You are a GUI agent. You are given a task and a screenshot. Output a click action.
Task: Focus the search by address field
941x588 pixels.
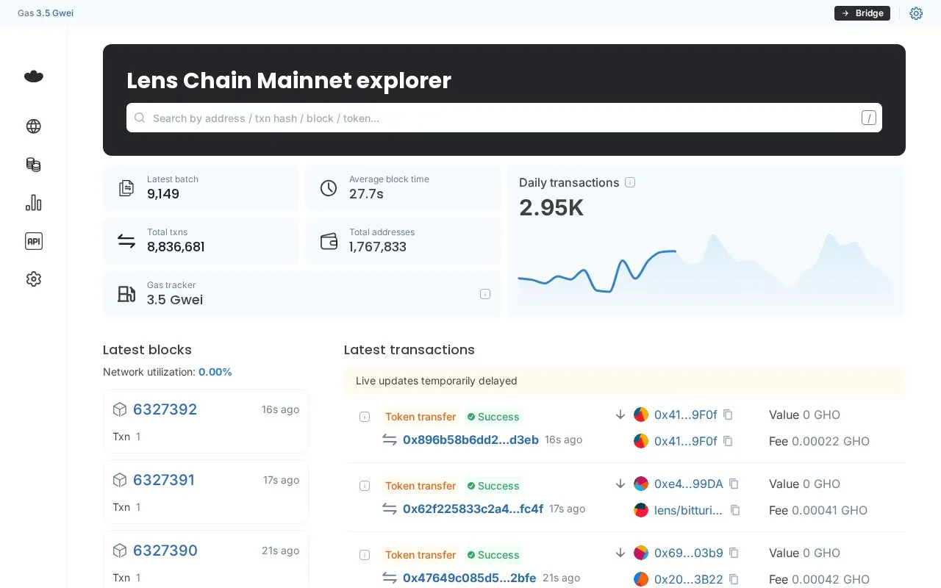pos(504,118)
